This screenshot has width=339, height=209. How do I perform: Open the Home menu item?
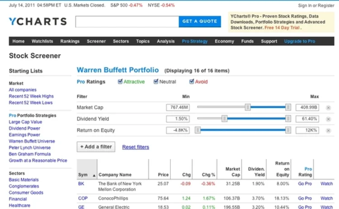click(x=19, y=41)
